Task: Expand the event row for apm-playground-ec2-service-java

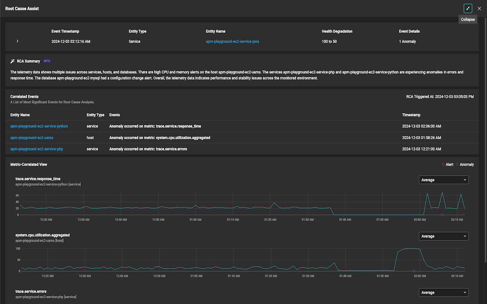Action: click(17, 41)
